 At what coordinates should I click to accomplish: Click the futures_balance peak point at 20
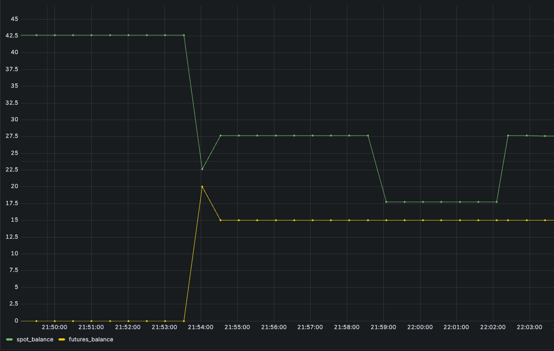pyautogui.click(x=202, y=187)
